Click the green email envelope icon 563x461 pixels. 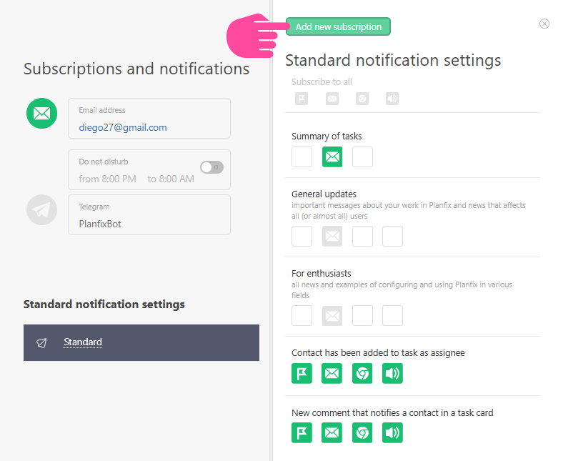41,114
